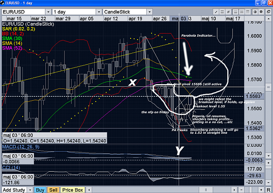Click the Buy button
Viewport: 273px width, 193px height.
coord(40,190)
